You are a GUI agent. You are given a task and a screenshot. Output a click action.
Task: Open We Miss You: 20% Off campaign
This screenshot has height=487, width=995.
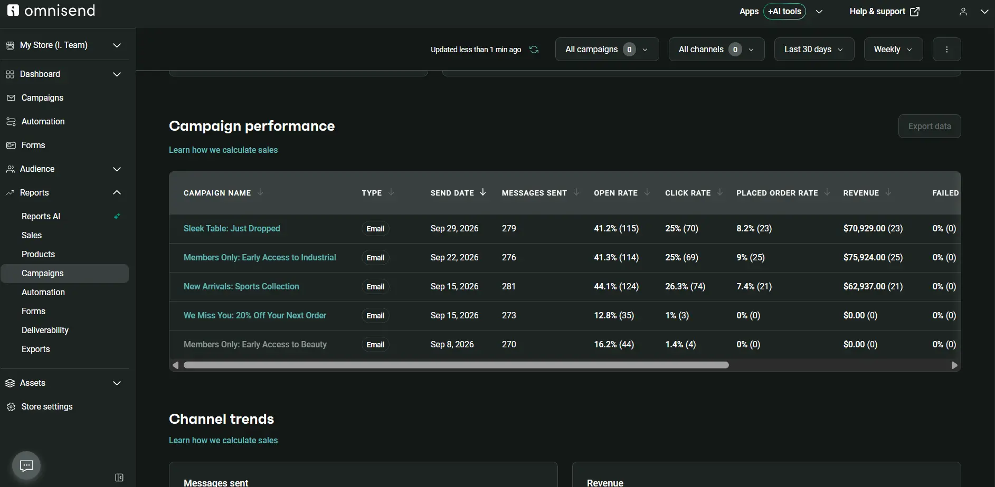255,315
